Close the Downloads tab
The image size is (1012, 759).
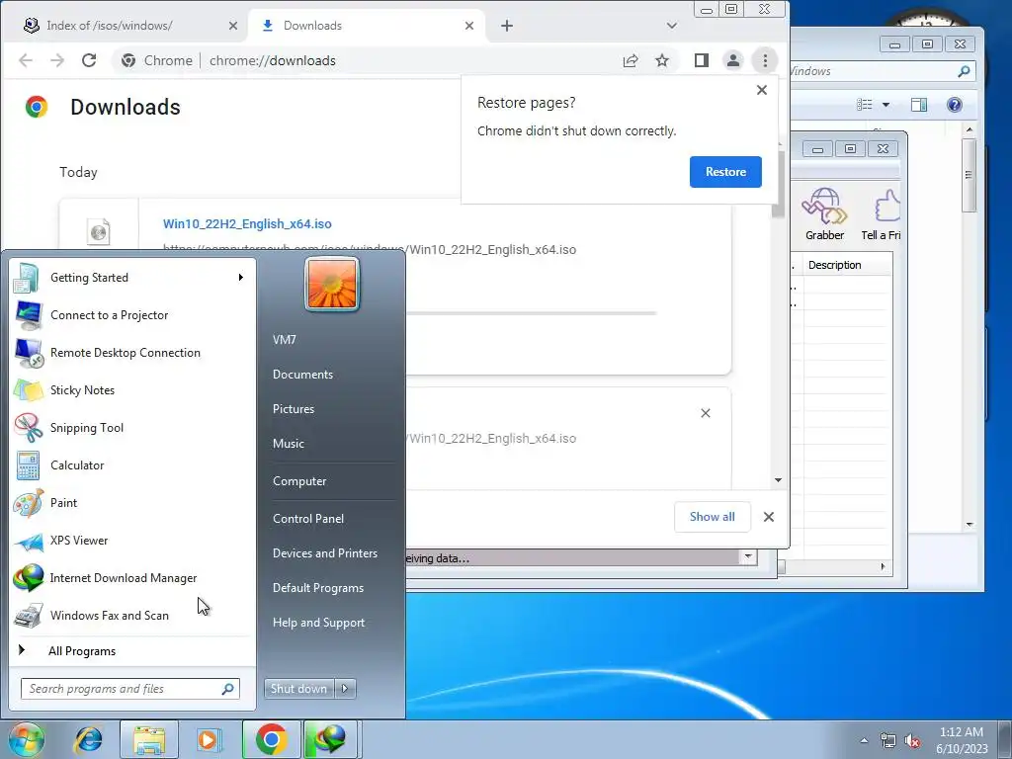click(x=469, y=26)
